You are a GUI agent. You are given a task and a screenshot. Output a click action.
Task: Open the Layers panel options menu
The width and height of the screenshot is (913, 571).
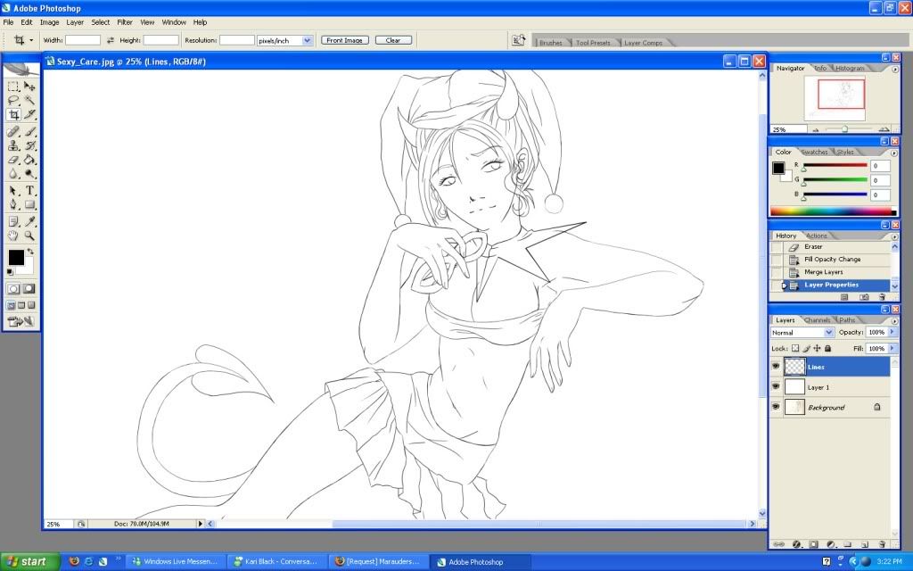pyautogui.click(x=894, y=320)
